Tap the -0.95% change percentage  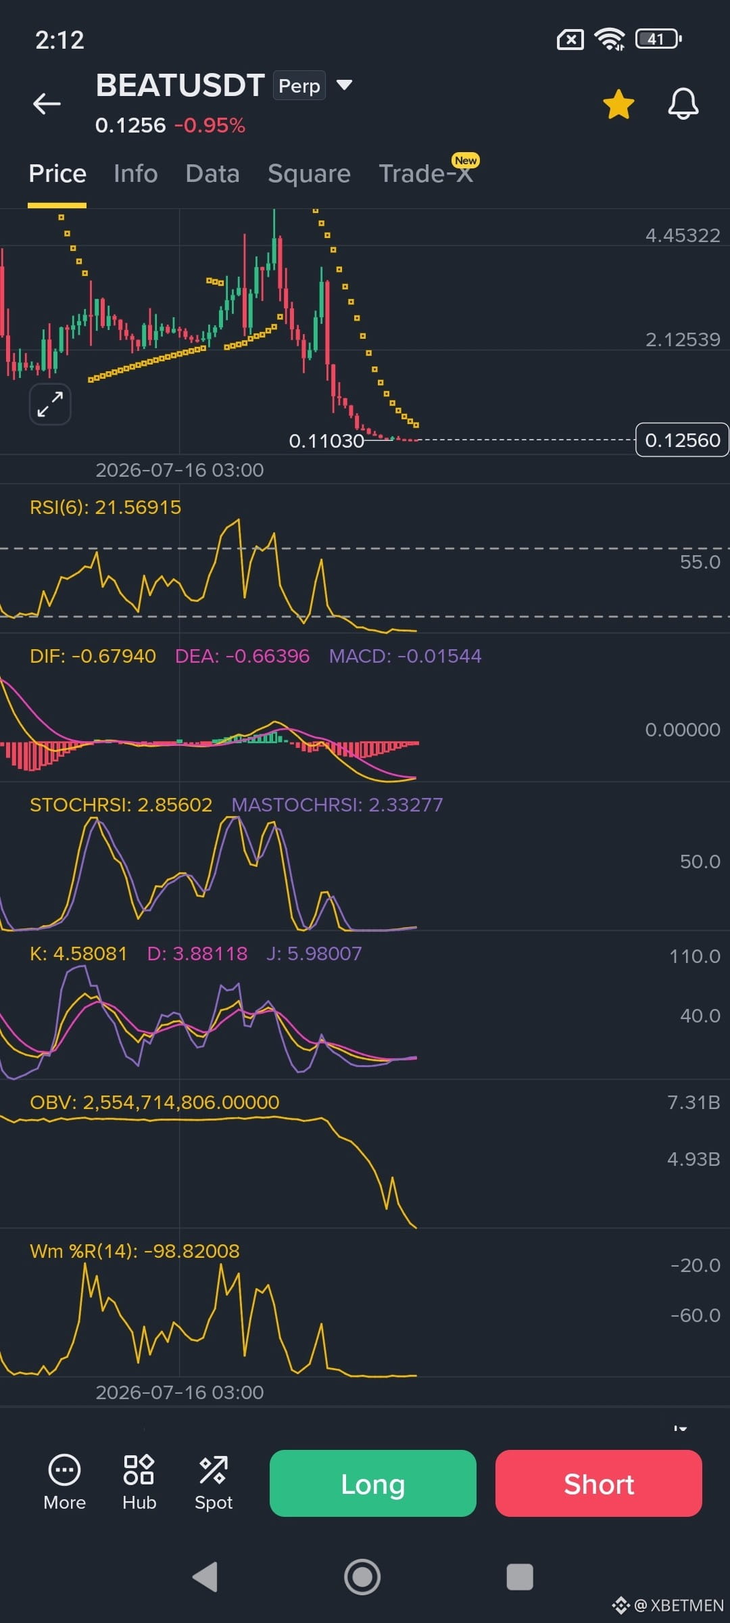[x=210, y=125]
